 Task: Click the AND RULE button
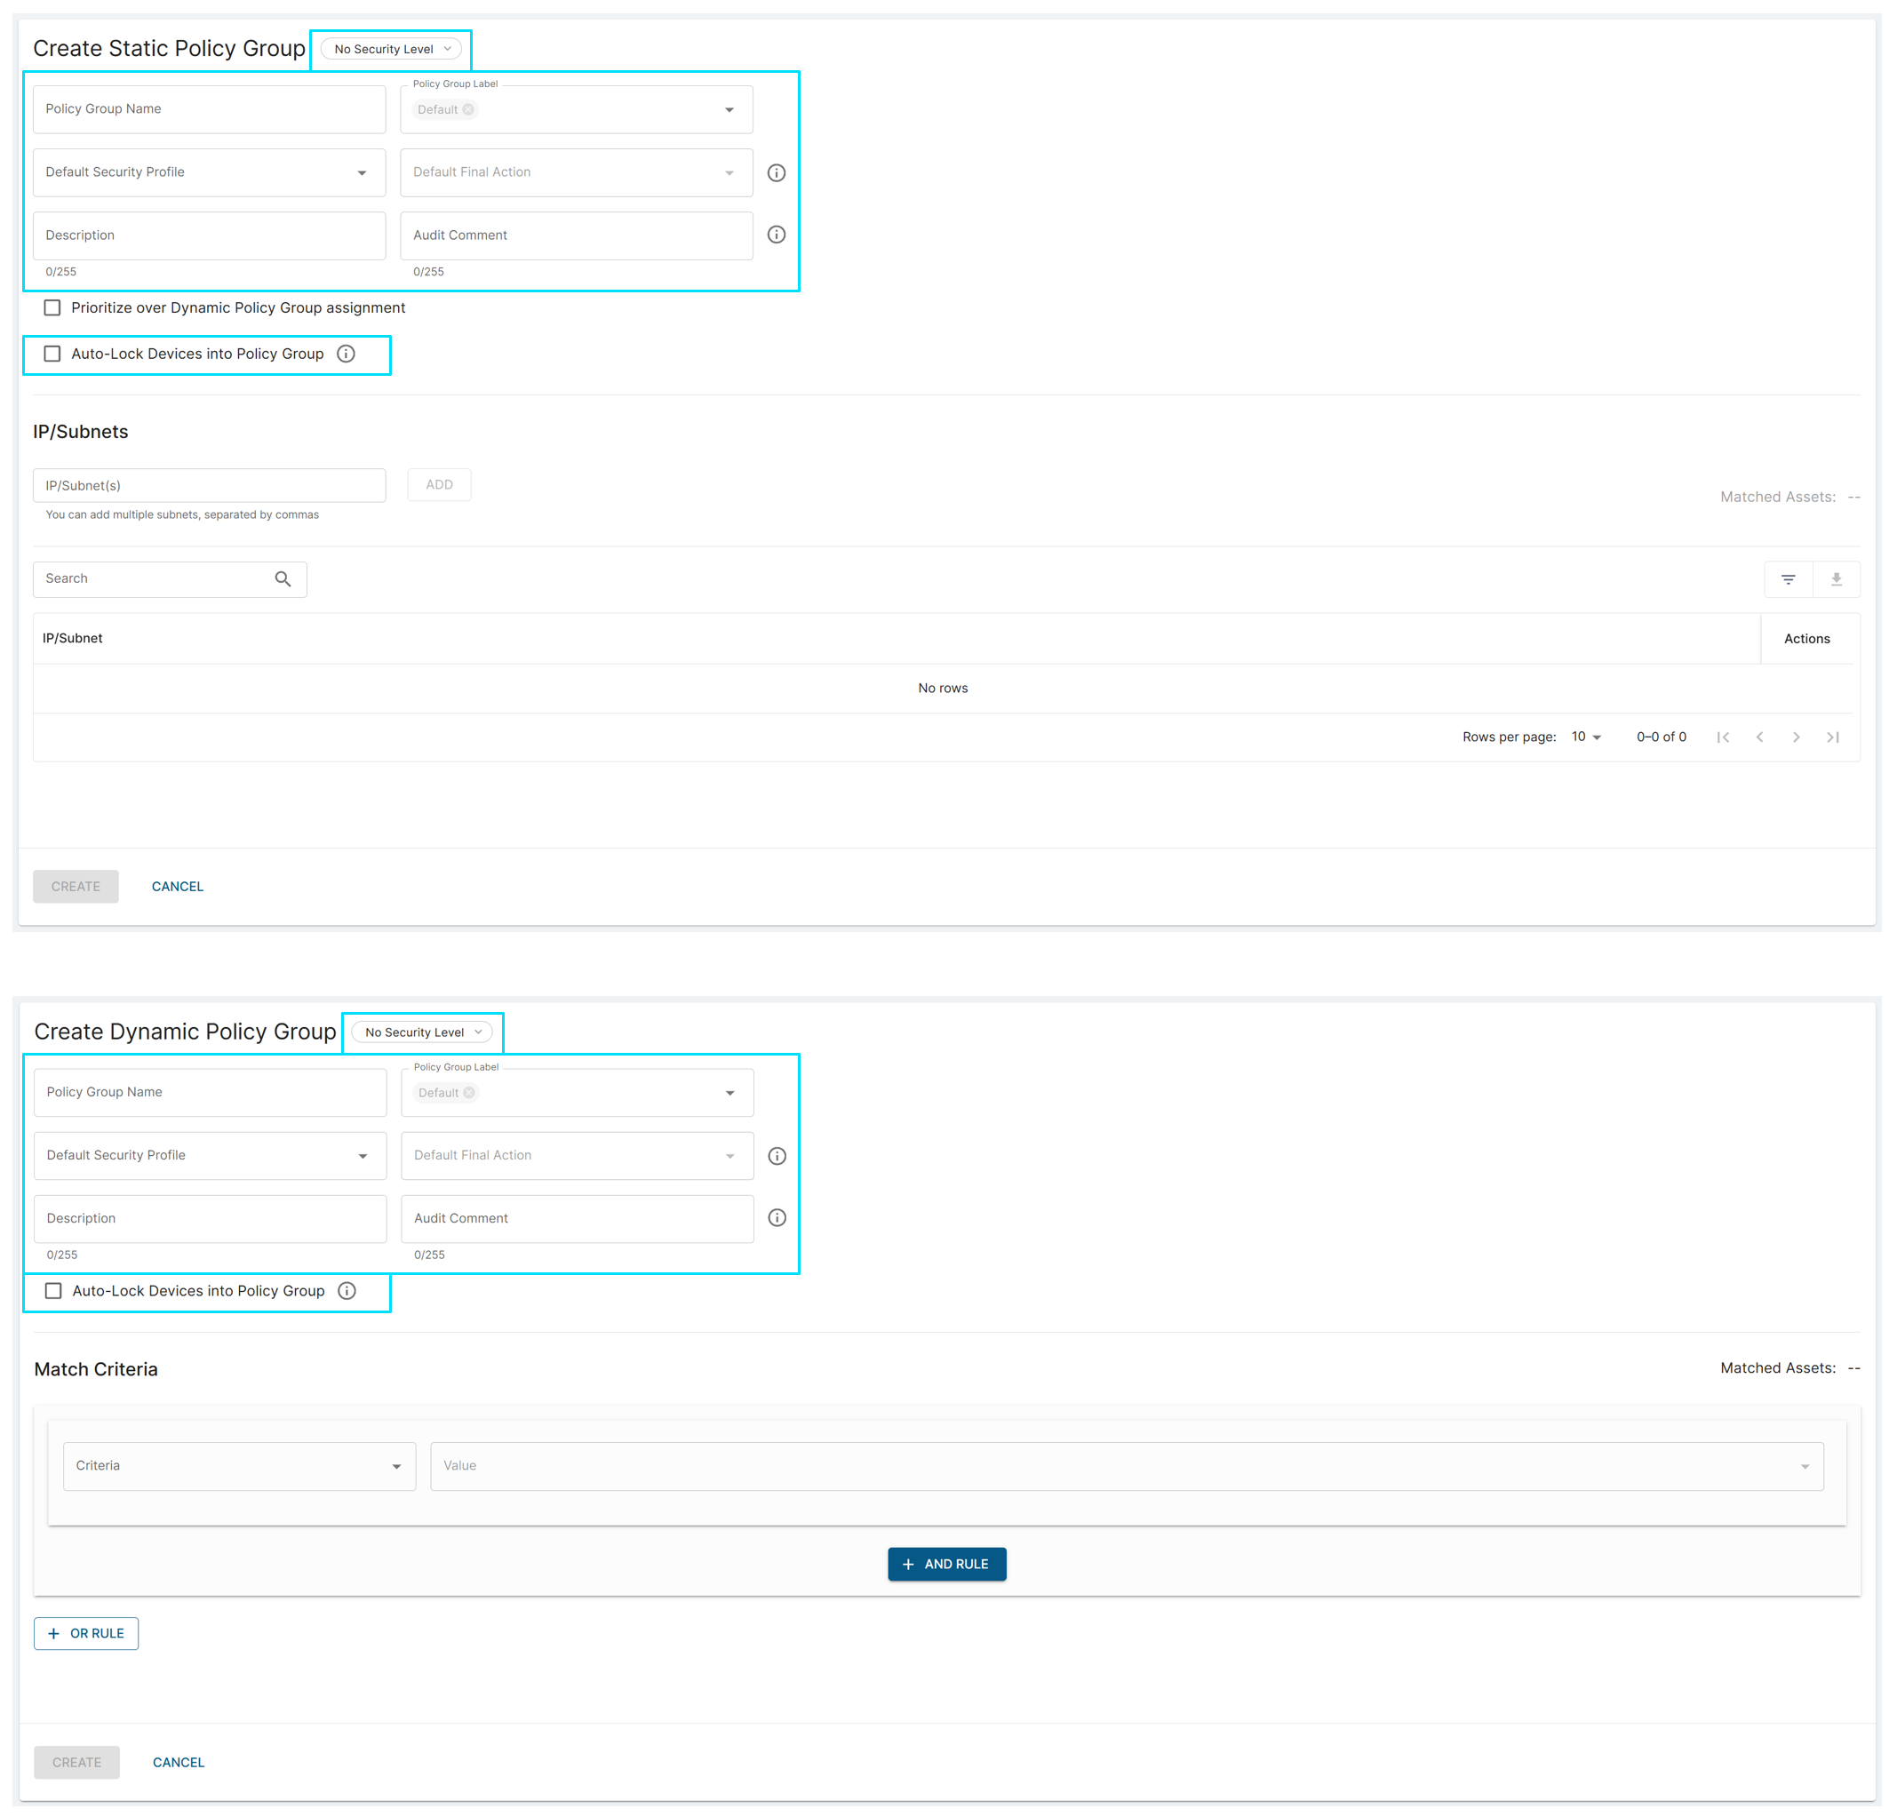pos(945,1564)
